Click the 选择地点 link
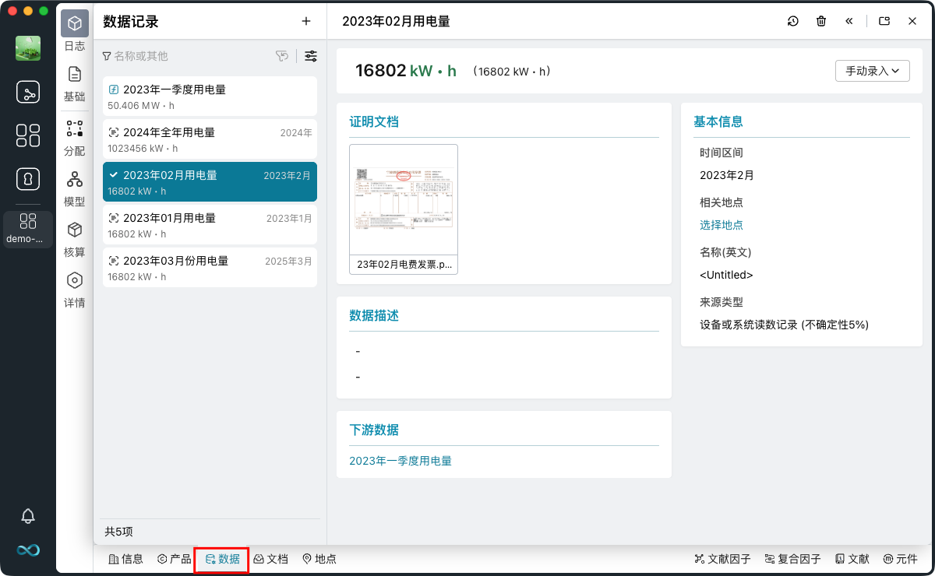Image resolution: width=935 pixels, height=576 pixels. [x=721, y=225]
